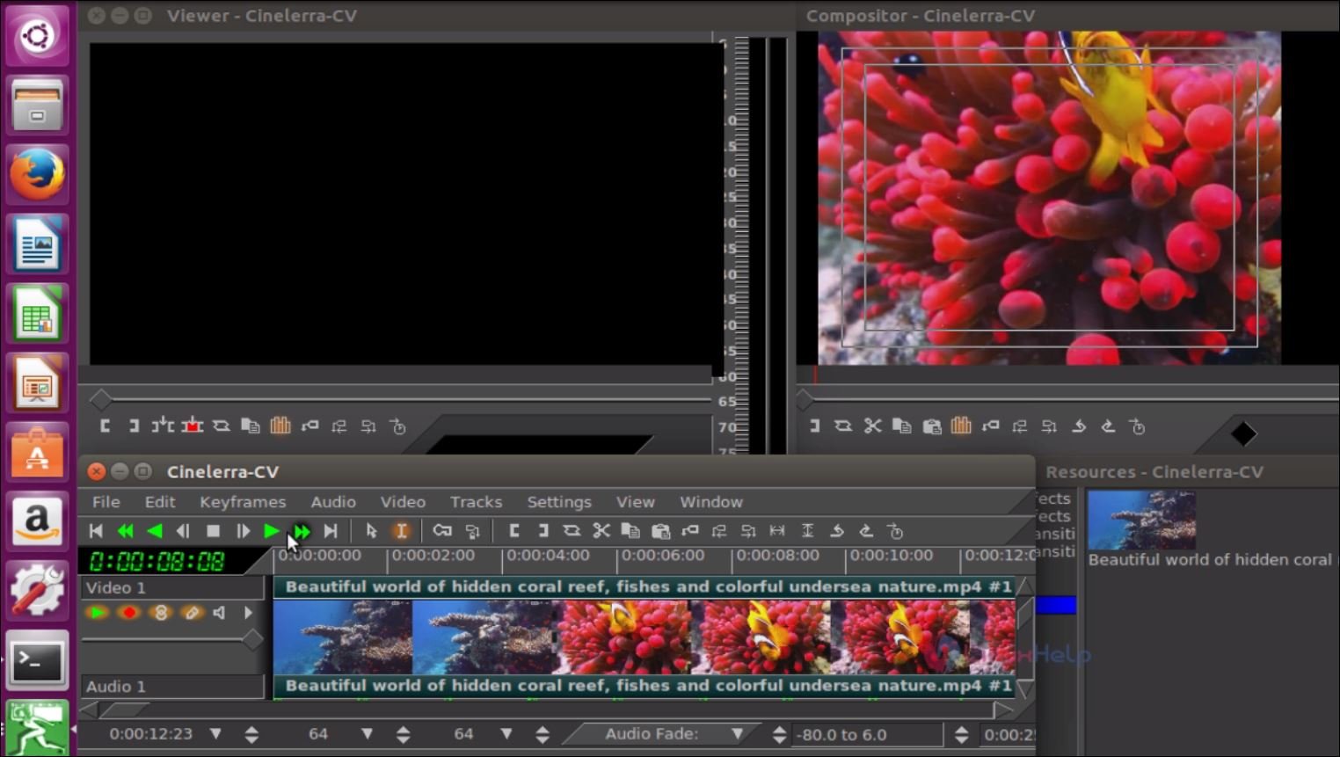Set in point in the Viewer window
Viewport: 1340px width, 757px height.
(x=105, y=426)
